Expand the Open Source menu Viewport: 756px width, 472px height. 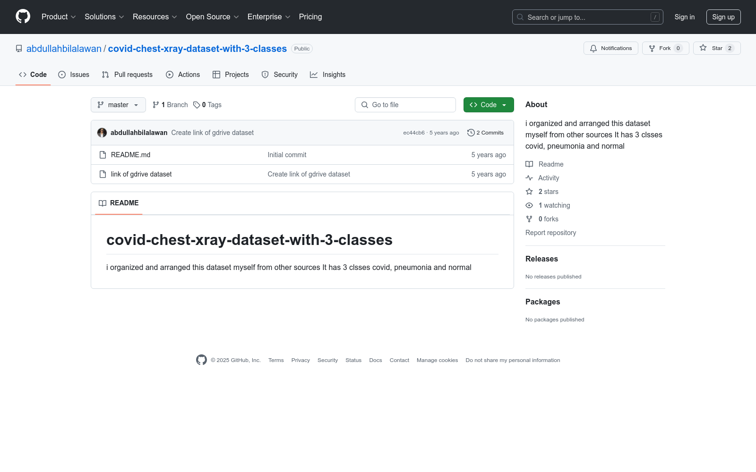pyautogui.click(x=213, y=17)
